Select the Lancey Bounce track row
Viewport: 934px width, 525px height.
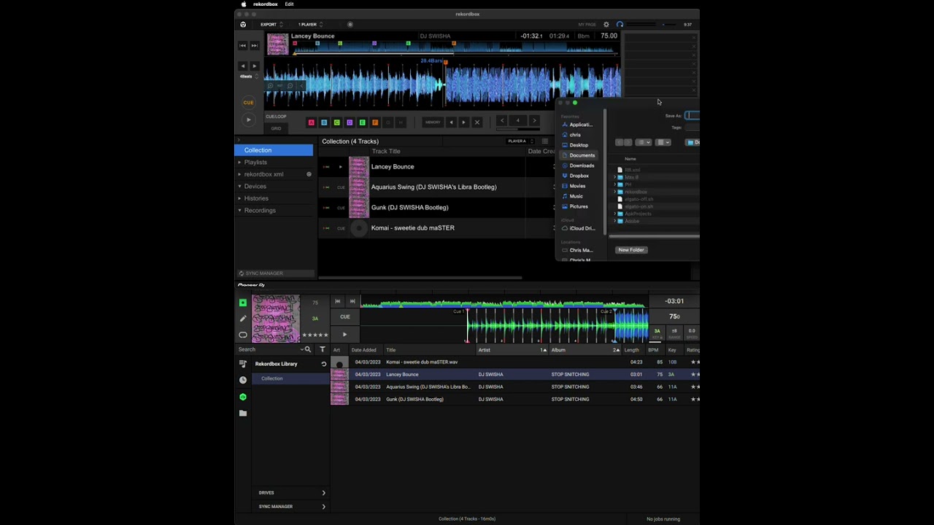point(436,167)
